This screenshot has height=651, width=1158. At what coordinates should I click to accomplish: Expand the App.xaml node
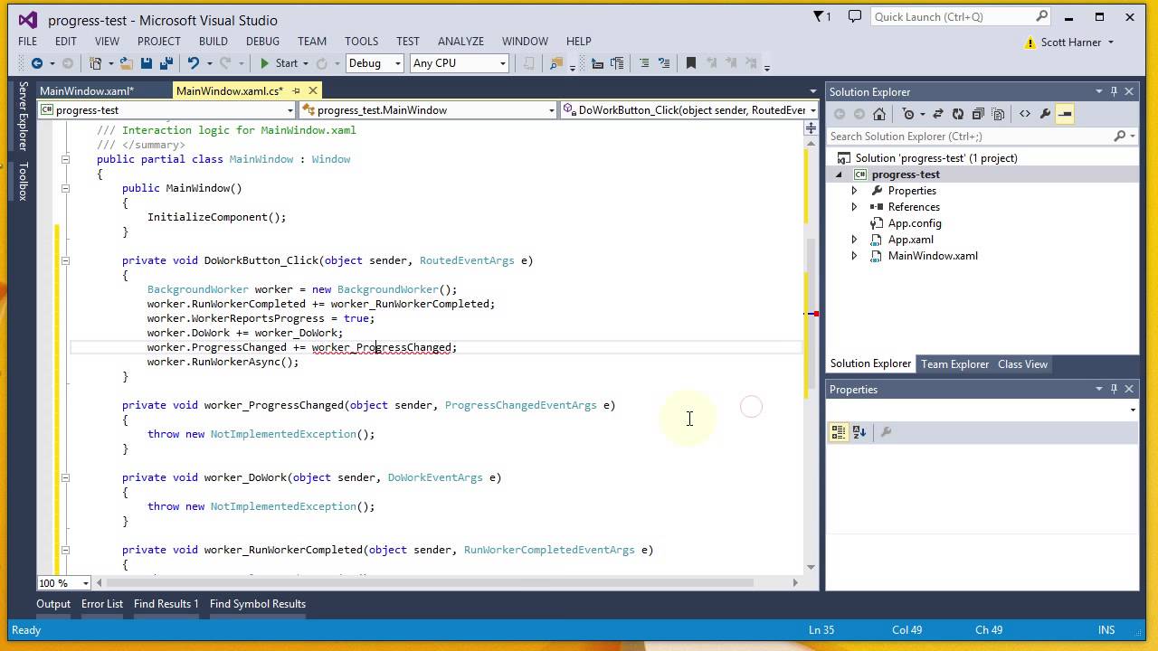tap(854, 240)
